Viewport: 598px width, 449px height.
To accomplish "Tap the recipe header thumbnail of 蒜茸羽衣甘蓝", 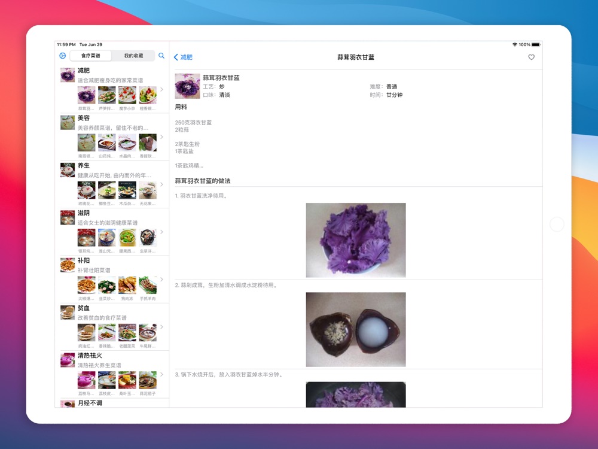I will 187,86.
